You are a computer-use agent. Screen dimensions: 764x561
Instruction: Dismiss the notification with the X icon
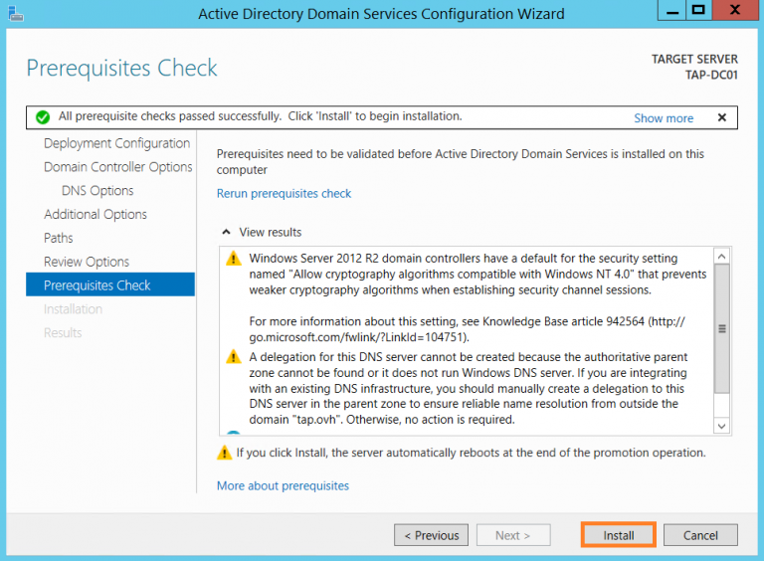click(x=722, y=117)
